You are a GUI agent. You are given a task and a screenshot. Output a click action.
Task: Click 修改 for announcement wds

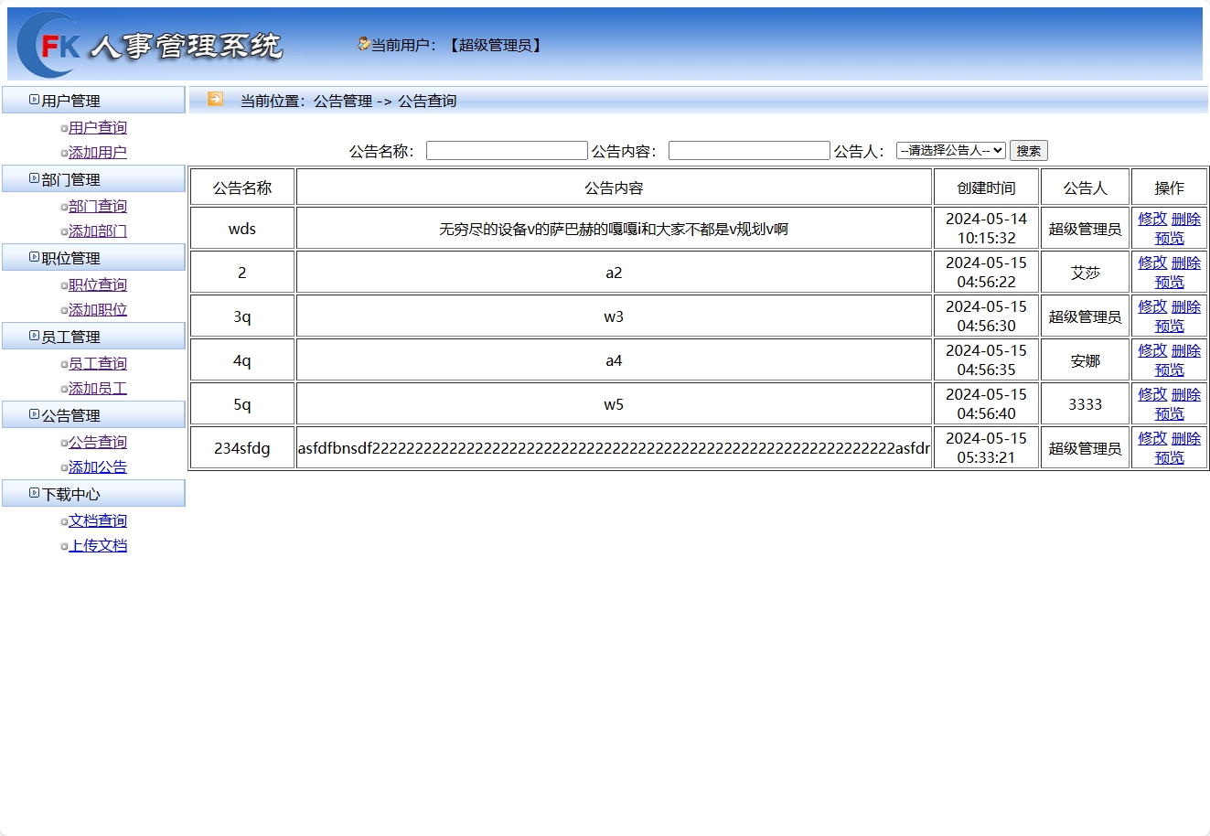(1151, 219)
